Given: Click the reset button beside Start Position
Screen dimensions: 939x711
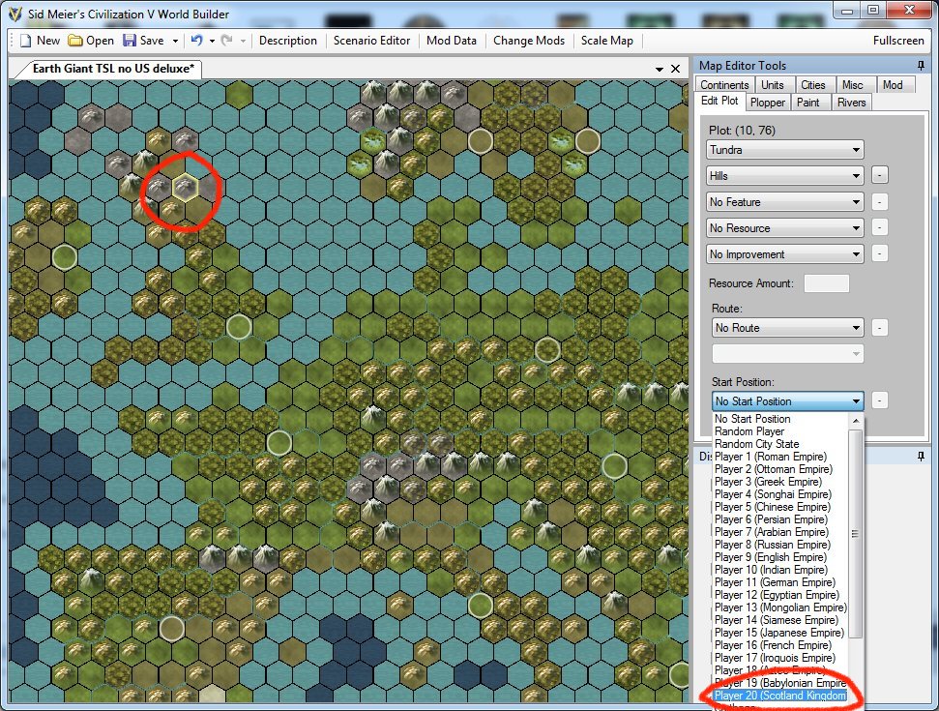Looking at the screenshot, I should click(x=879, y=400).
